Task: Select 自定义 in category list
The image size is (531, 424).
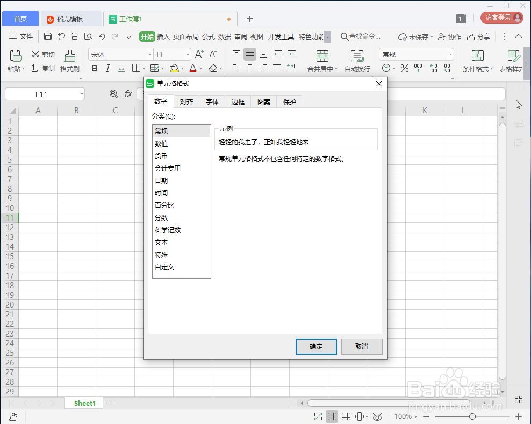Action: pyautogui.click(x=181, y=267)
